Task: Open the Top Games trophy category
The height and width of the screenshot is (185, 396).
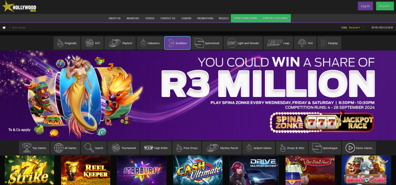Action: click(x=34, y=148)
